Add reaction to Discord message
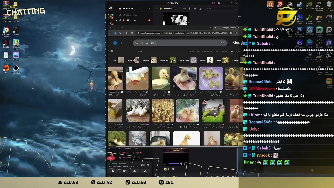334x188 pixels. tap(173, 169)
